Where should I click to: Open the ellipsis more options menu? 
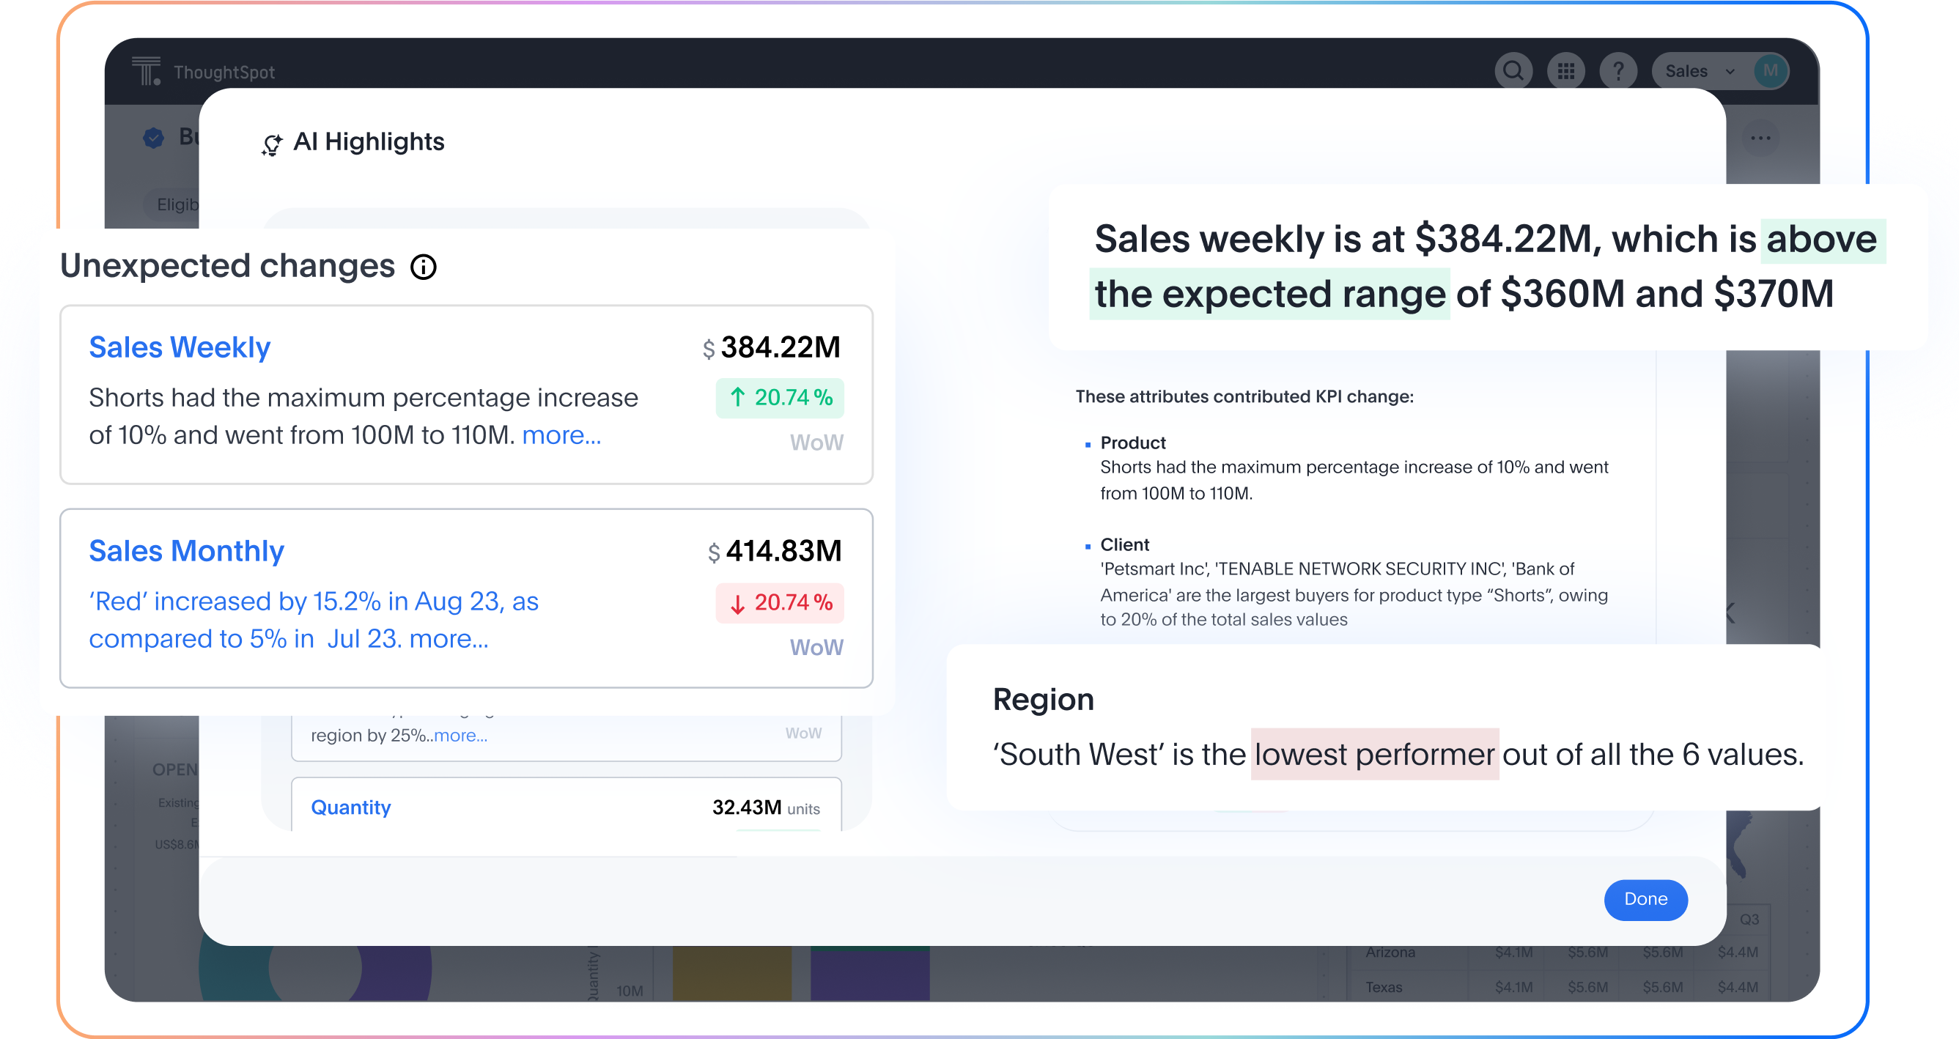(1761, 137)
